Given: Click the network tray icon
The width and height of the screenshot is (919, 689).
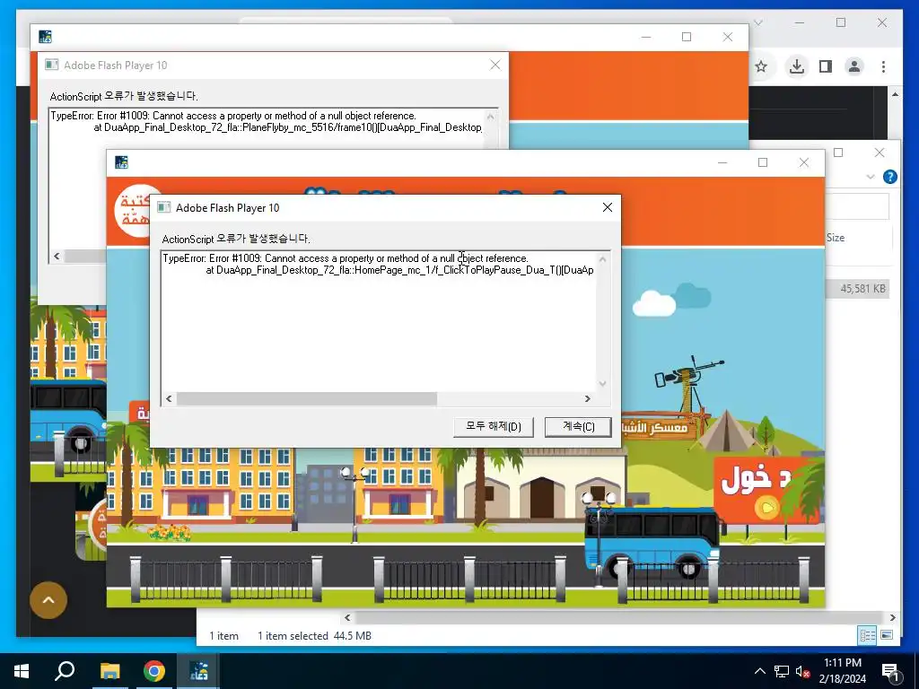Looking at the screenshot, I should pos(782,671).
